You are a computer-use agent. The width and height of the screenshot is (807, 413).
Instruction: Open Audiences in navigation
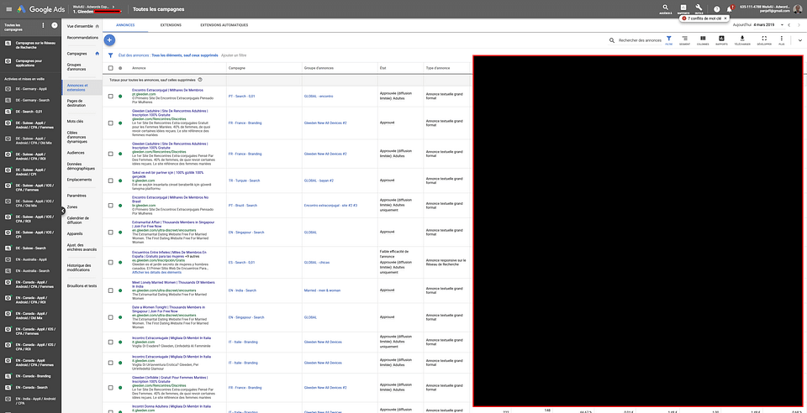click(76, 153)
